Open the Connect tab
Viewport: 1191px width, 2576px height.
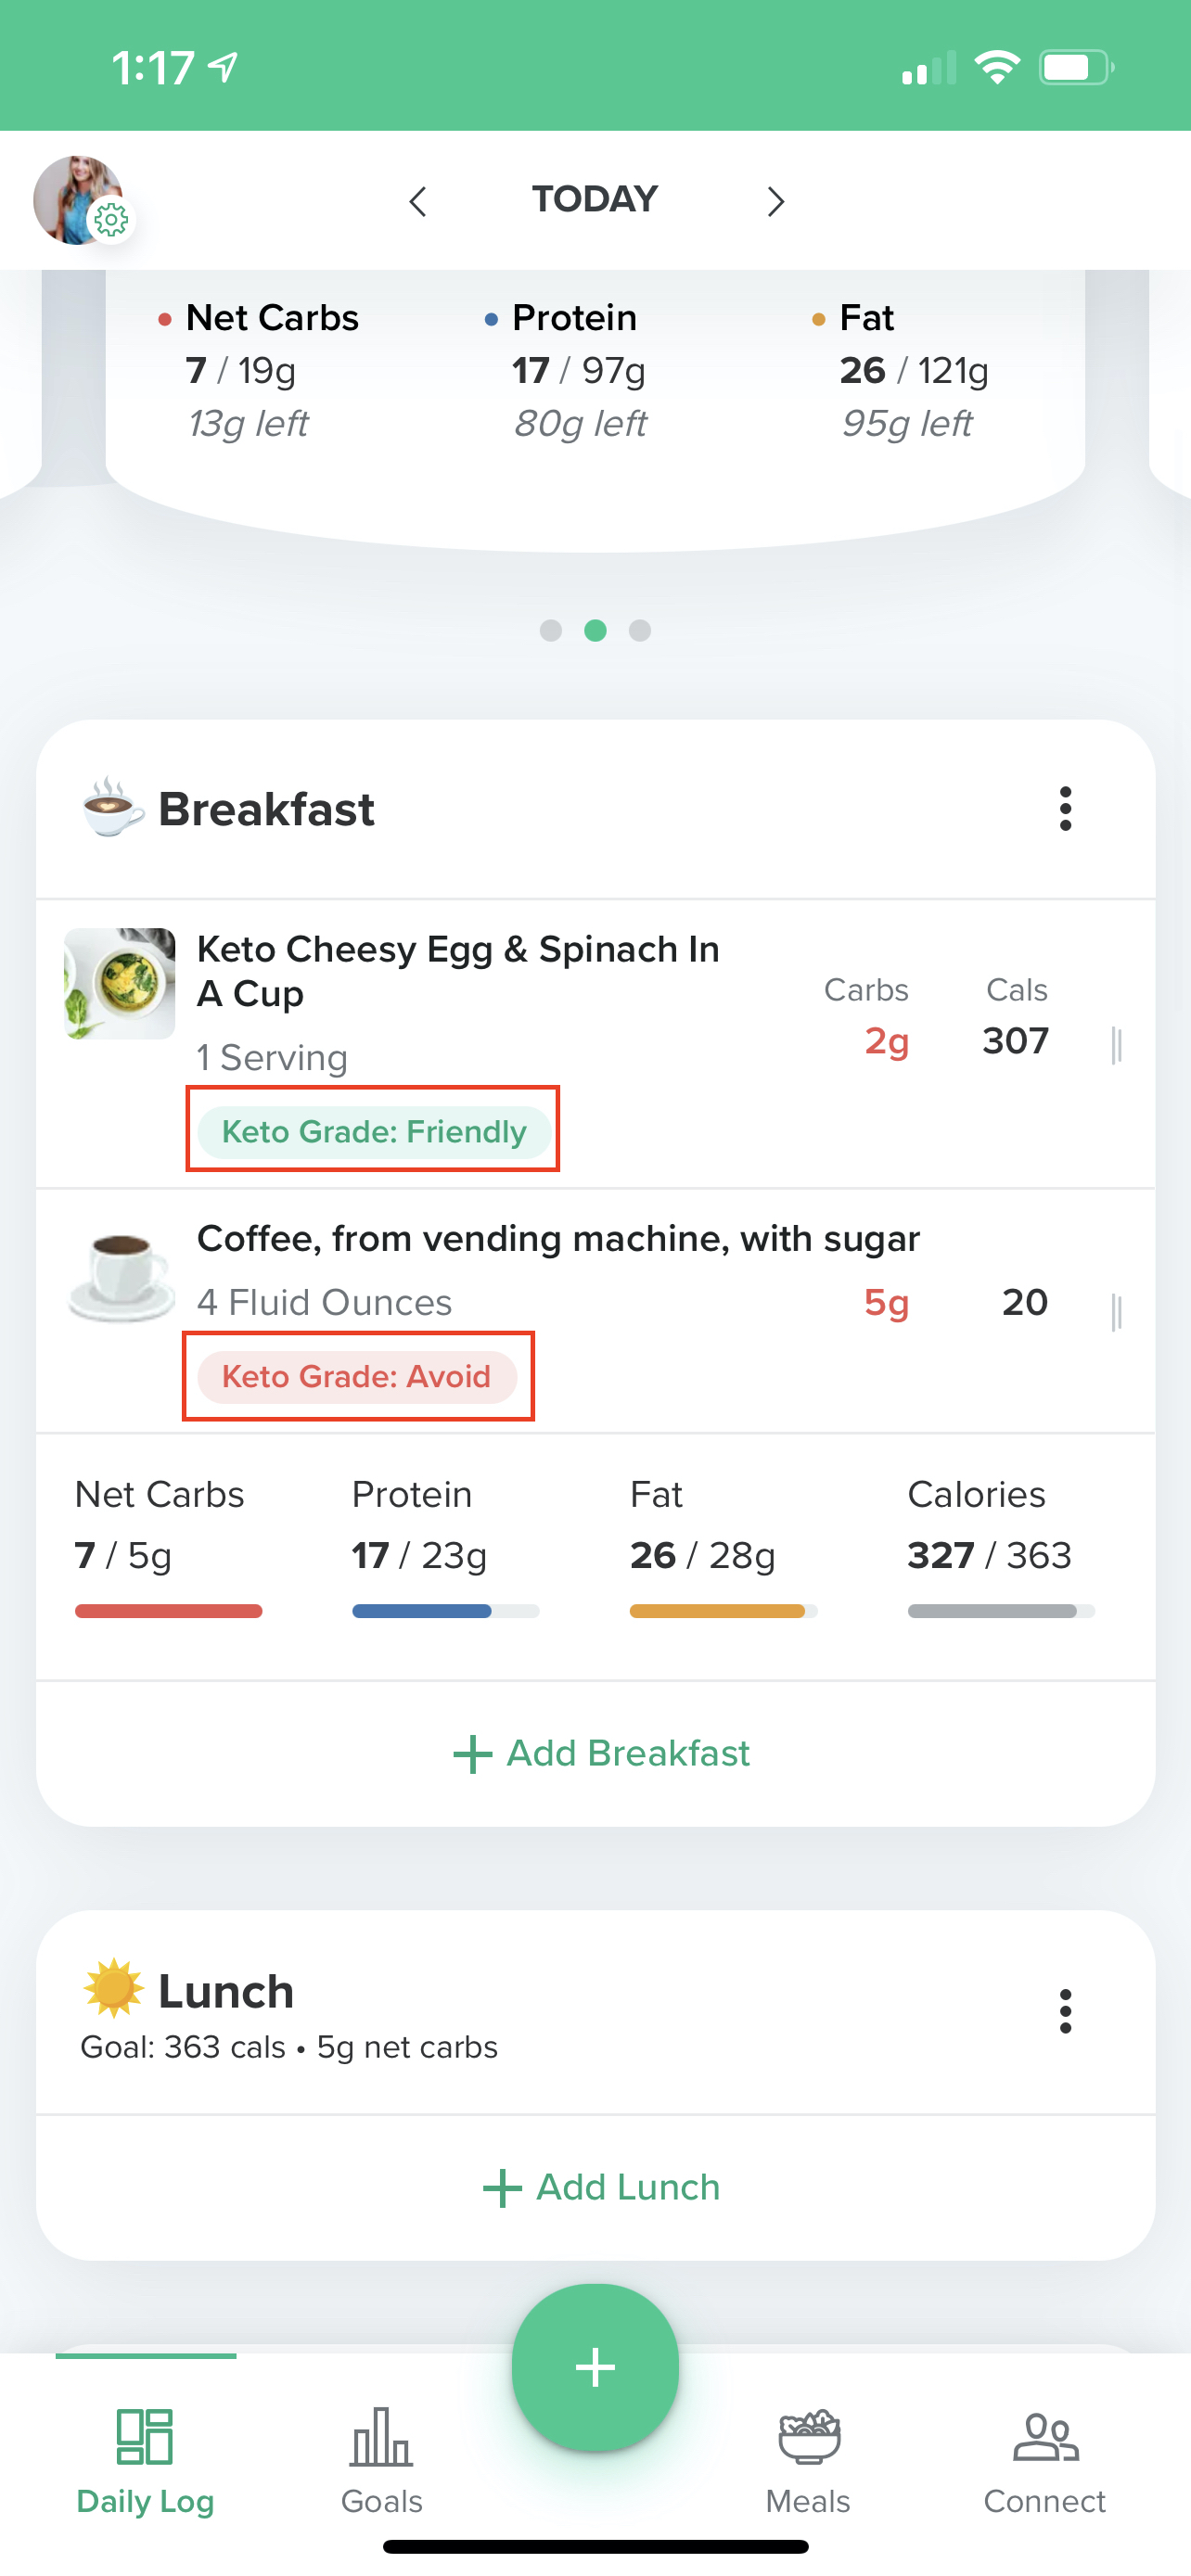[x=1044, y=2459]
